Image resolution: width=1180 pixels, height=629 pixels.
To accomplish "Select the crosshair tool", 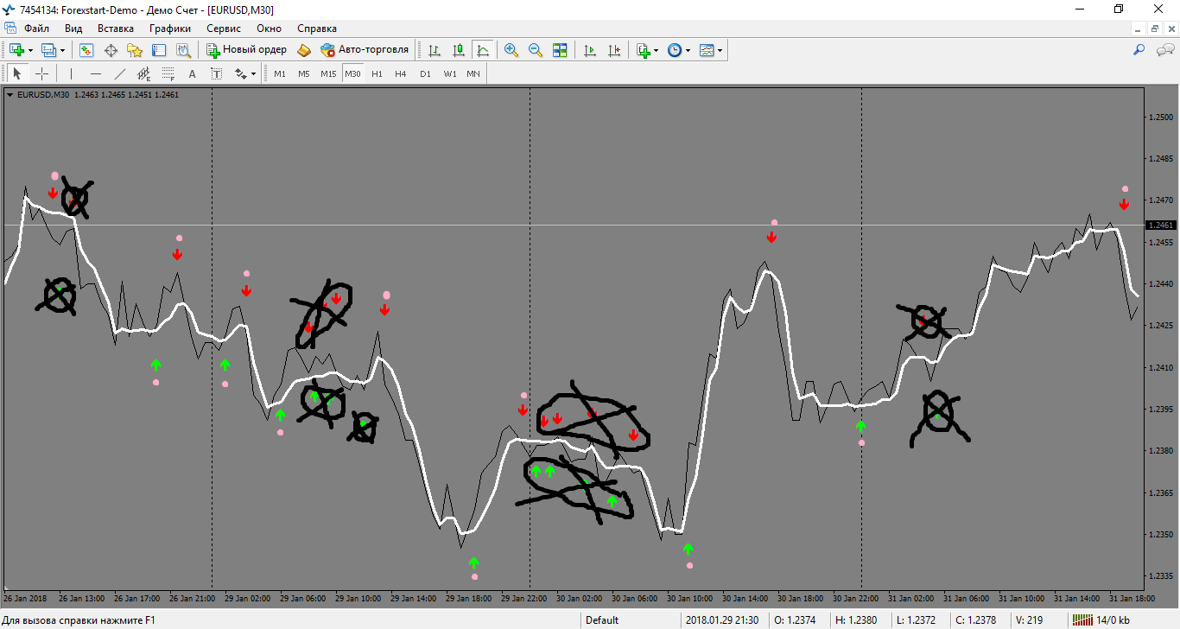I will (41, 73).
